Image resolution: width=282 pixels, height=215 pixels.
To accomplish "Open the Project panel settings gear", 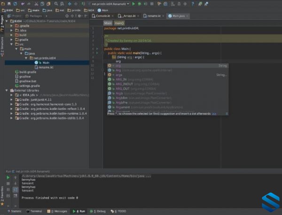I will [79, 16].
